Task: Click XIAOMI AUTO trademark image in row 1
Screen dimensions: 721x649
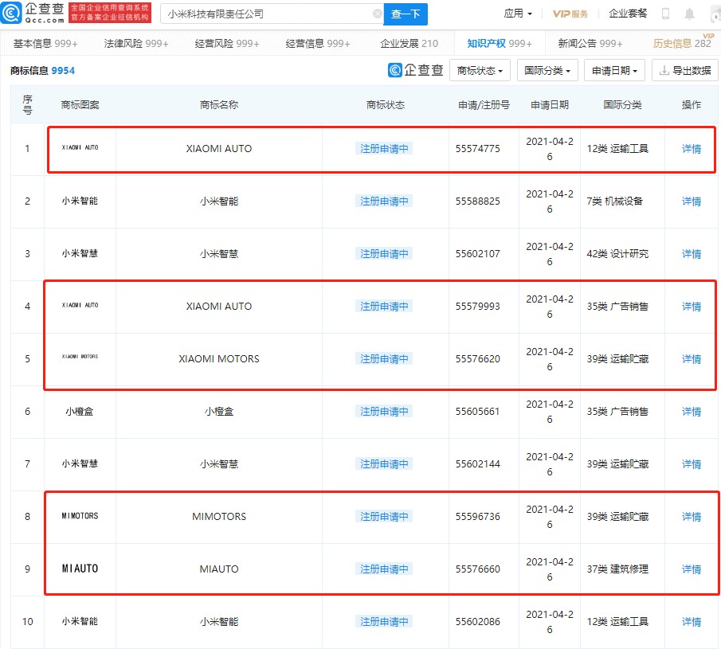Action: coord(80,147)
